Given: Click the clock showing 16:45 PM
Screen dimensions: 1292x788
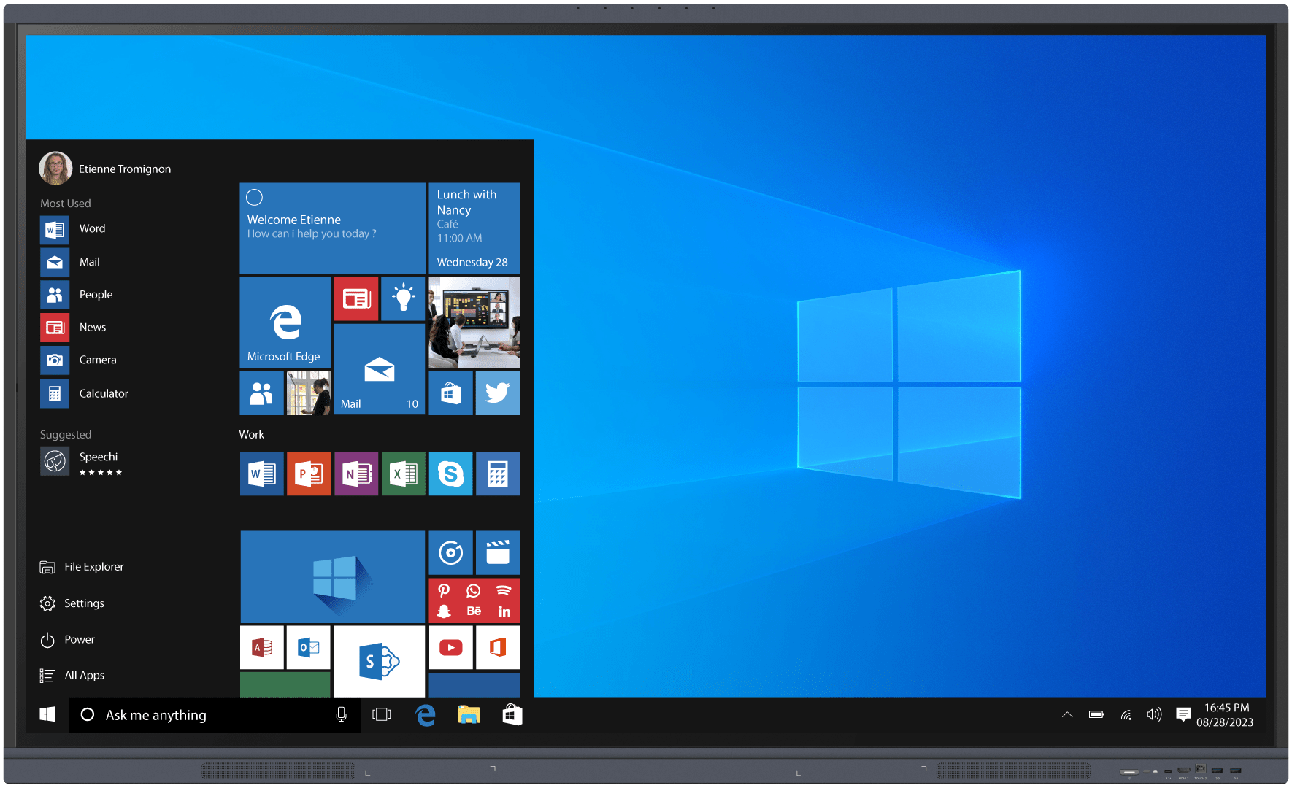Looking at the screenshot, I should click(1225, 715).
